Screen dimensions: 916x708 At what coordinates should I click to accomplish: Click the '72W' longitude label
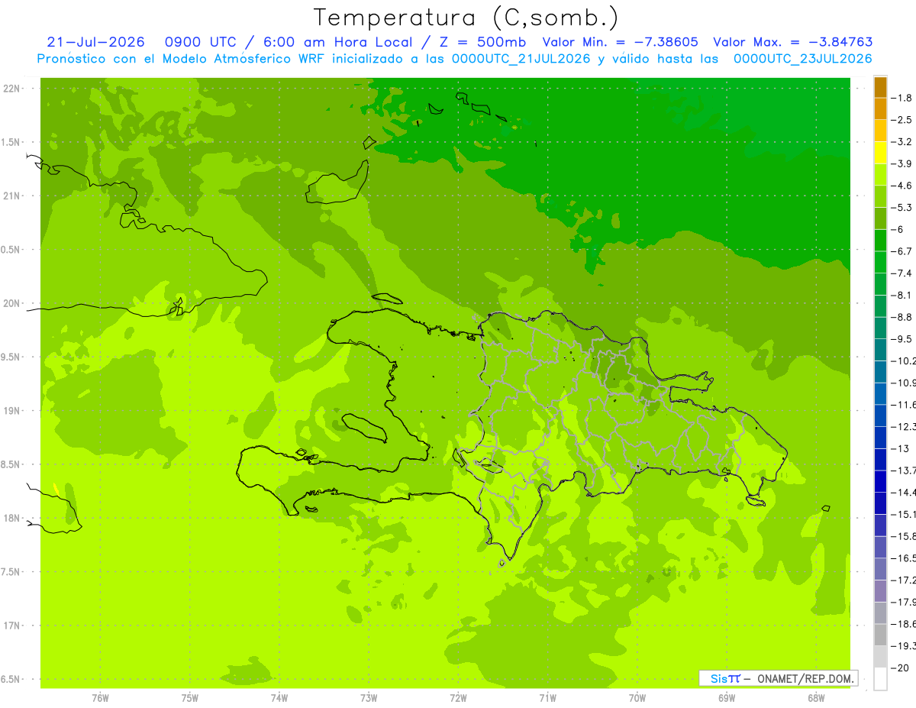point(459,697)
